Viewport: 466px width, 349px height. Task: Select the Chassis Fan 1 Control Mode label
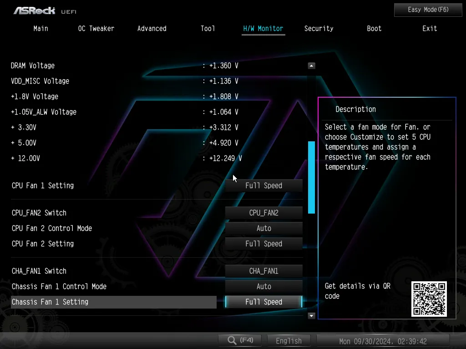[59, 286]
